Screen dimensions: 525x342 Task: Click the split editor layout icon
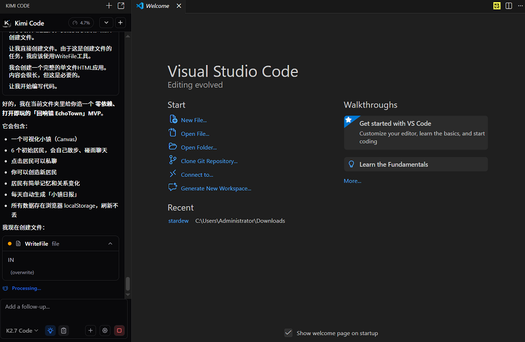[x=509, y=6]
